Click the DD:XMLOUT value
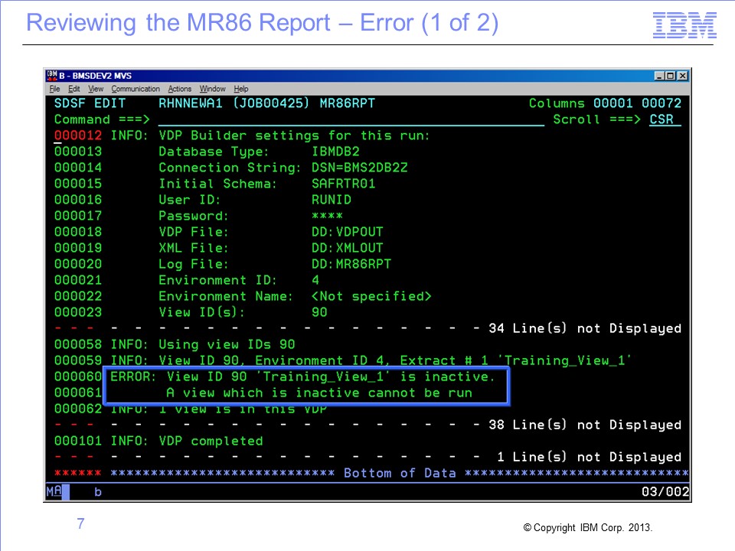 coord(348,248)
